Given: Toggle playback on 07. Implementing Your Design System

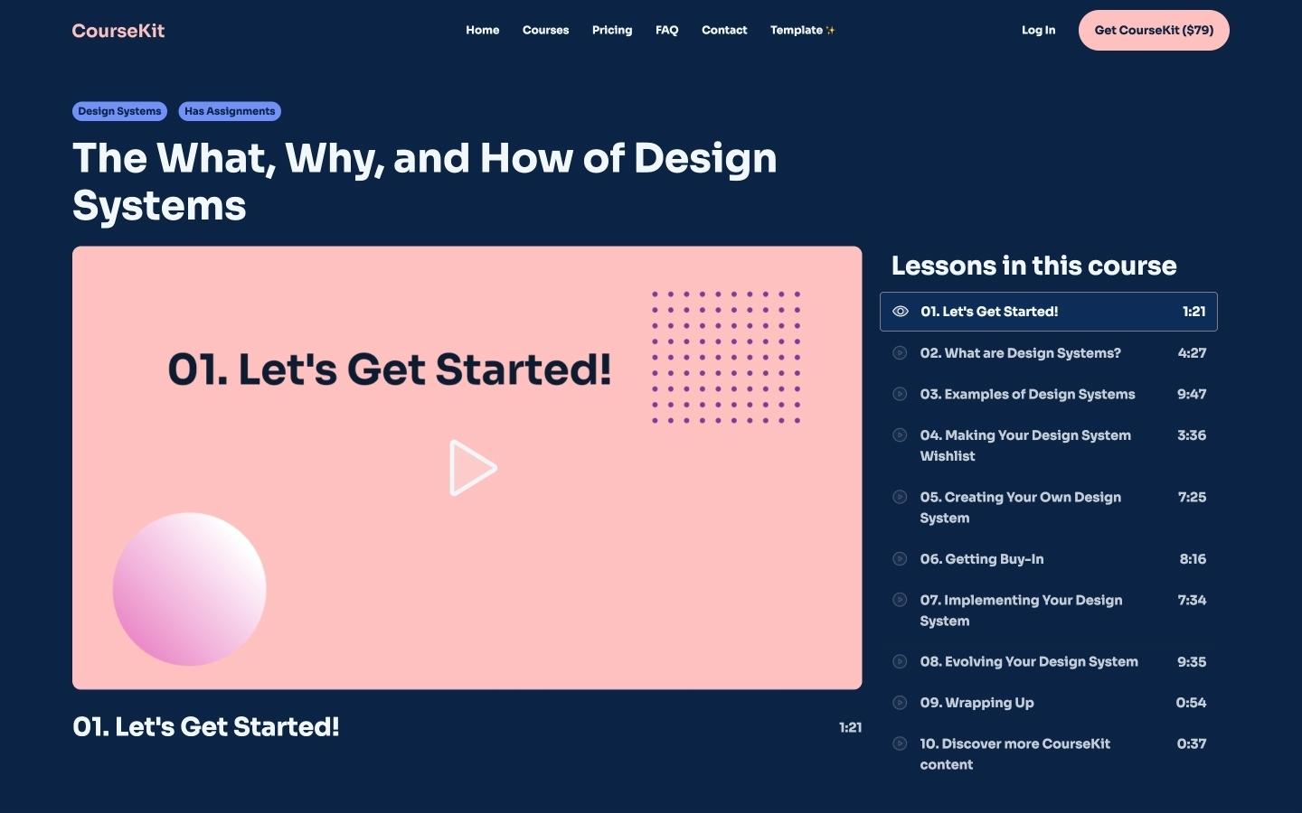Looking at the screenshot, I should click(901, 599).
